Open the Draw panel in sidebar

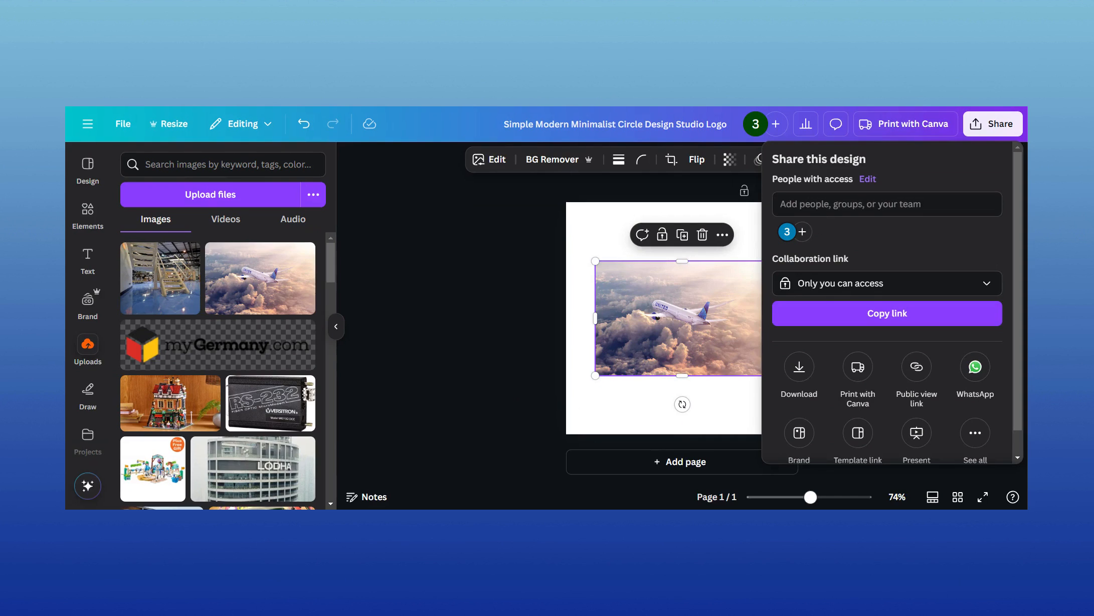[x=87, y=395]
